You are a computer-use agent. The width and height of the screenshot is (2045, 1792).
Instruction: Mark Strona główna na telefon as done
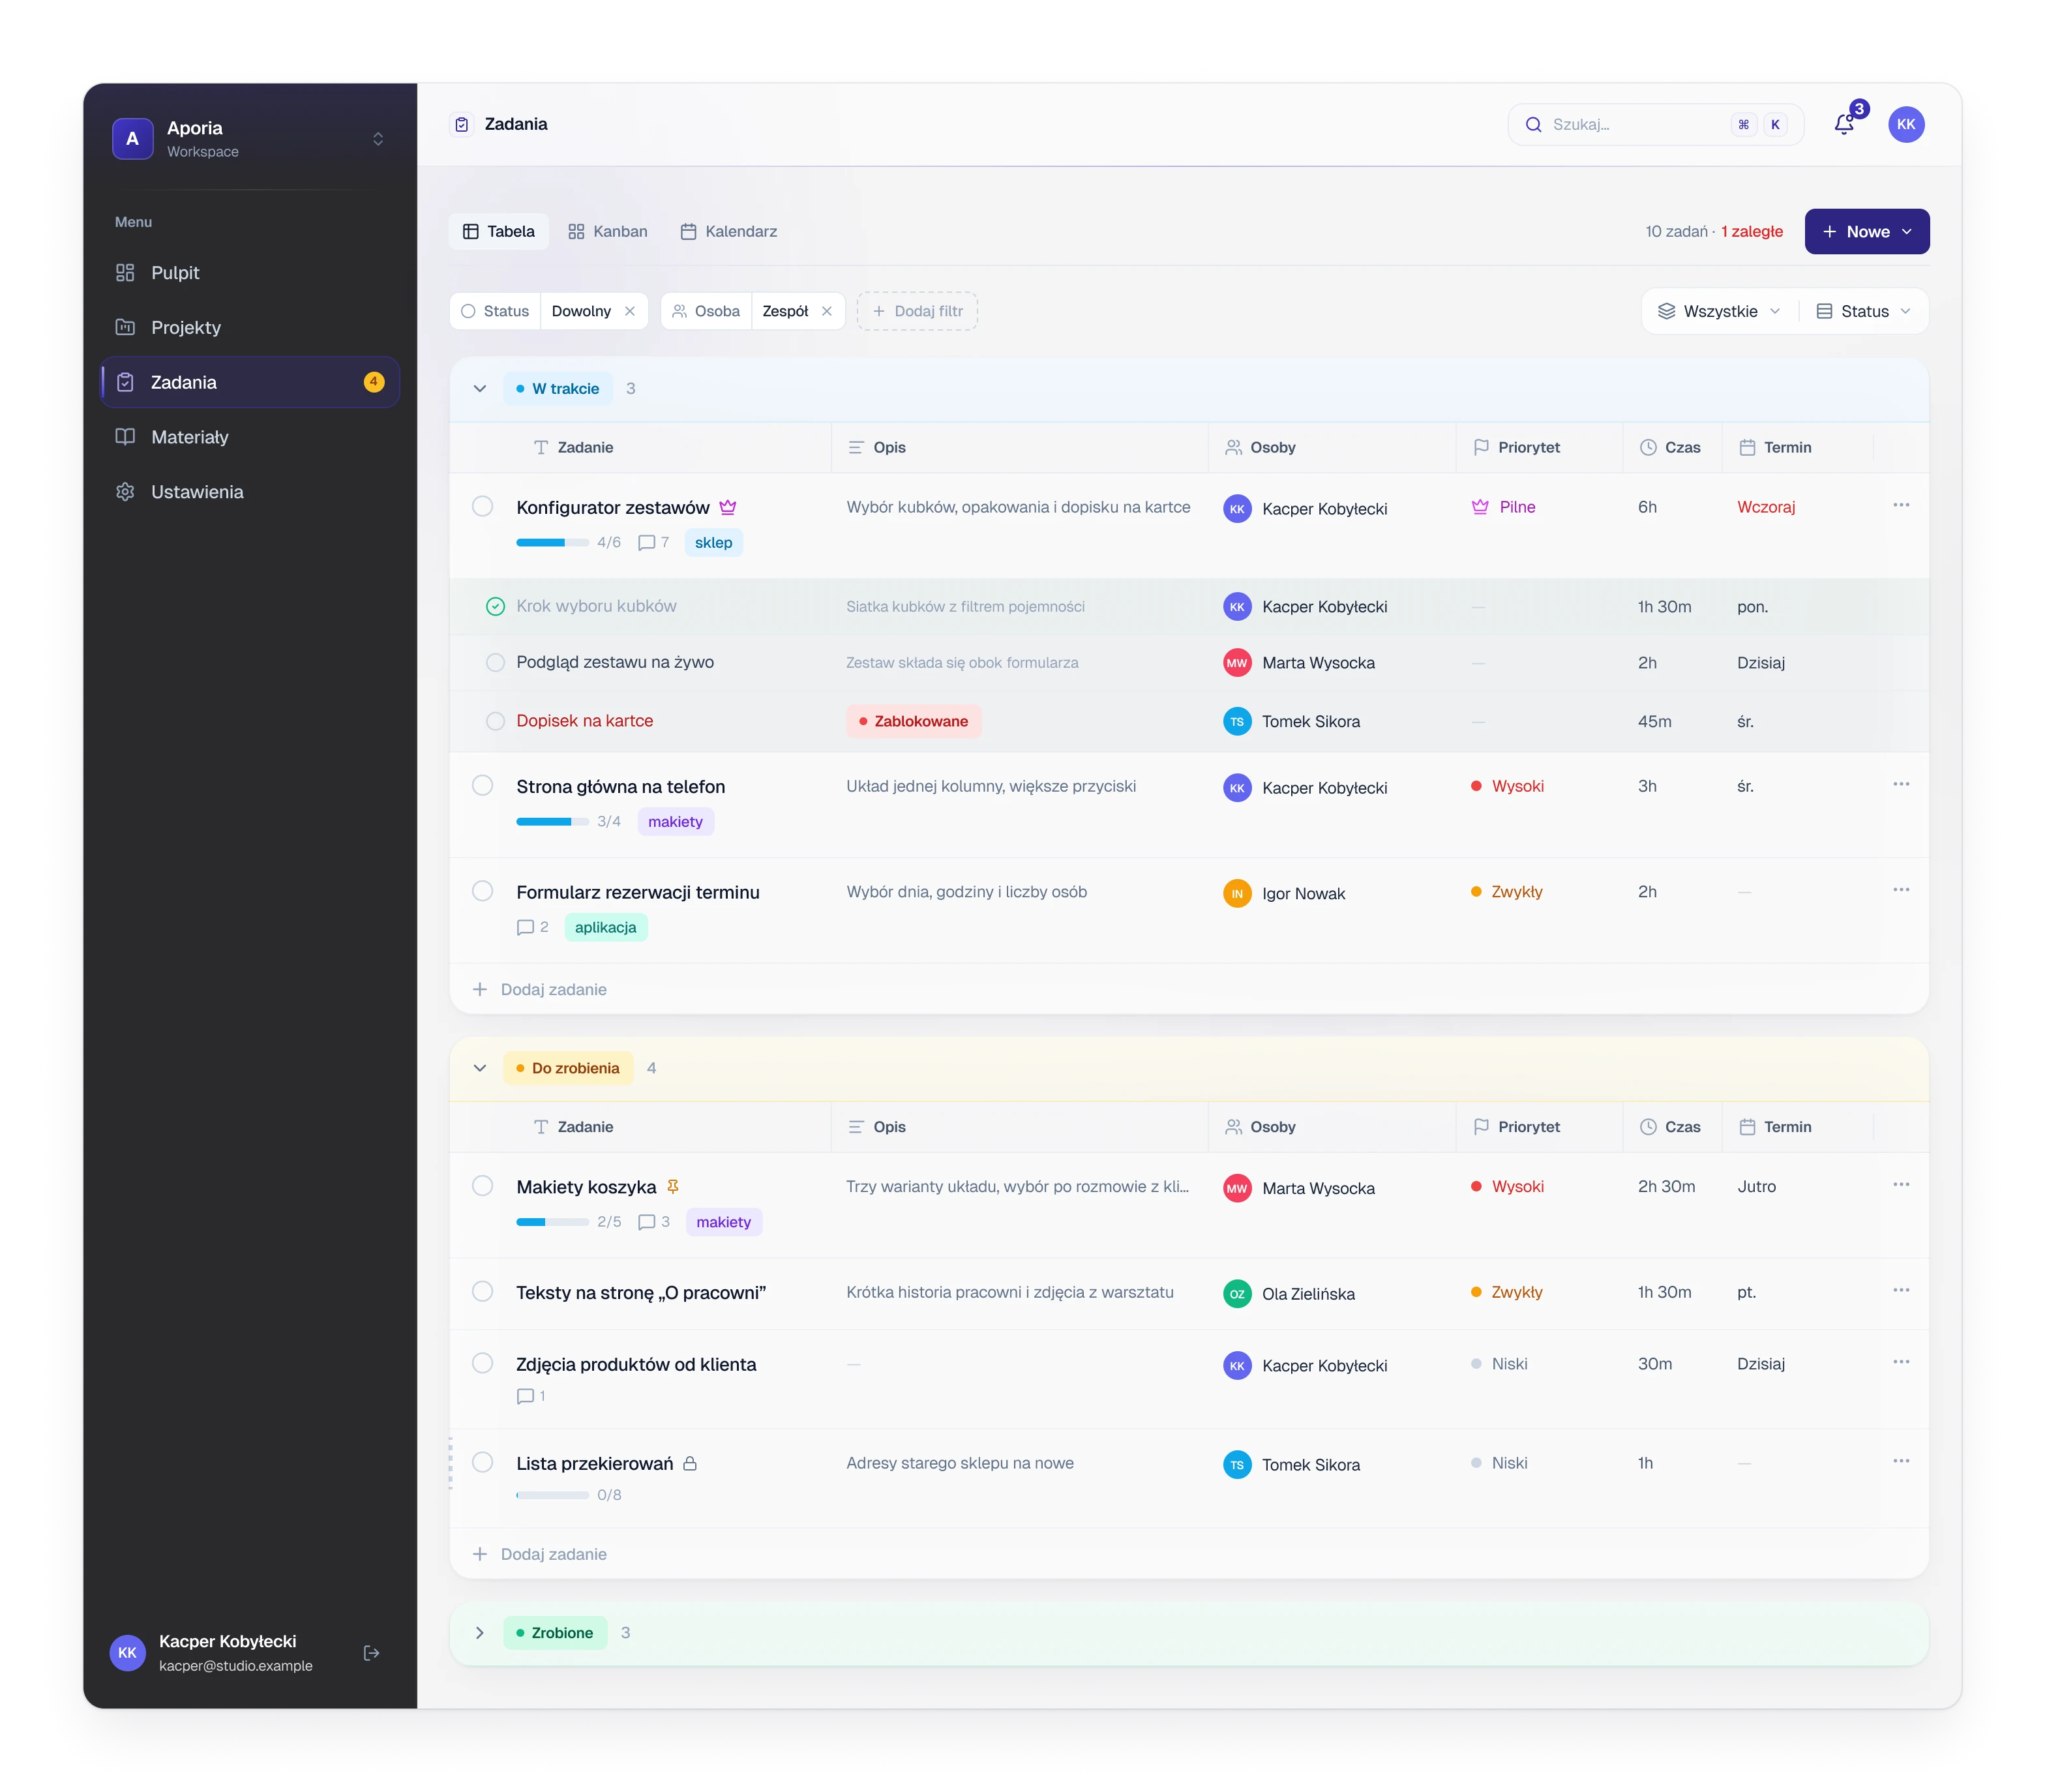(x=482, y=786)
